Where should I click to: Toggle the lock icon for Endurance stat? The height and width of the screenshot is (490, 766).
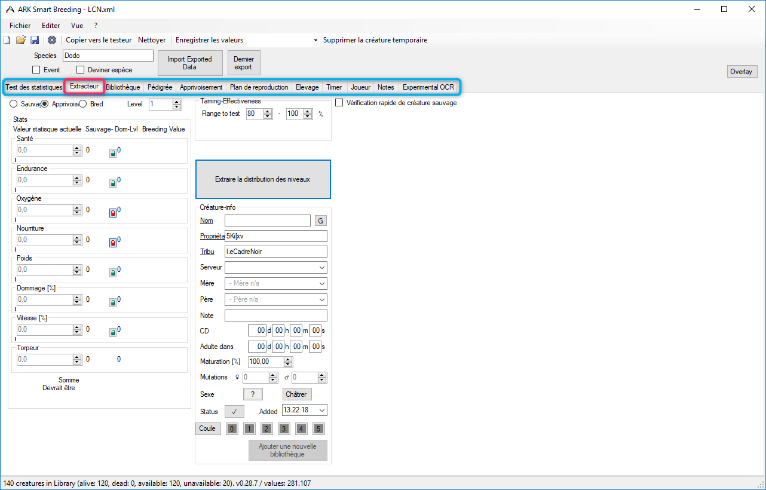[x=112, y=183]
